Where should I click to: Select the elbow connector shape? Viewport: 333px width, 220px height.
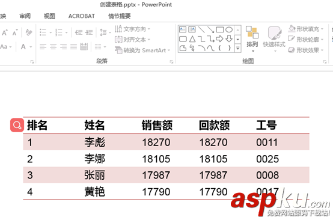[x=201, y=39]
